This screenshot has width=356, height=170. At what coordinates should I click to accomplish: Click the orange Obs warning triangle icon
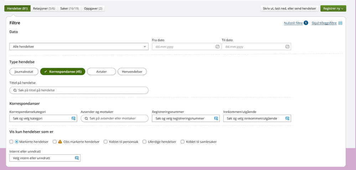60,142
